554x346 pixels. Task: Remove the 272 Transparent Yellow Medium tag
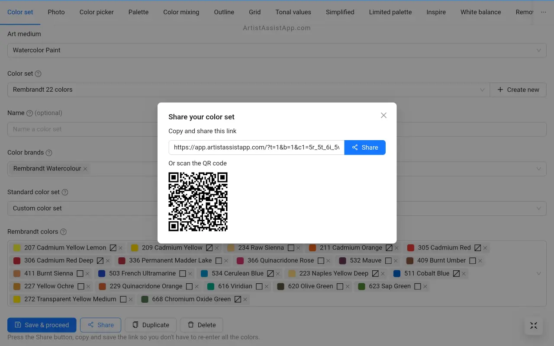coord(131,299)
